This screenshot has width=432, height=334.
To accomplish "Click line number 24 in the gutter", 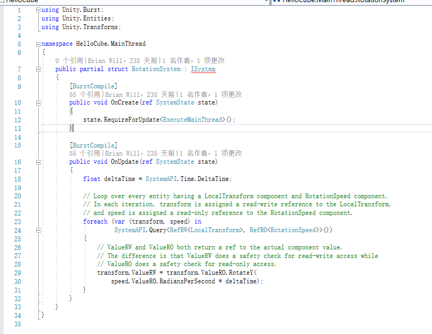I will (18, 231).
